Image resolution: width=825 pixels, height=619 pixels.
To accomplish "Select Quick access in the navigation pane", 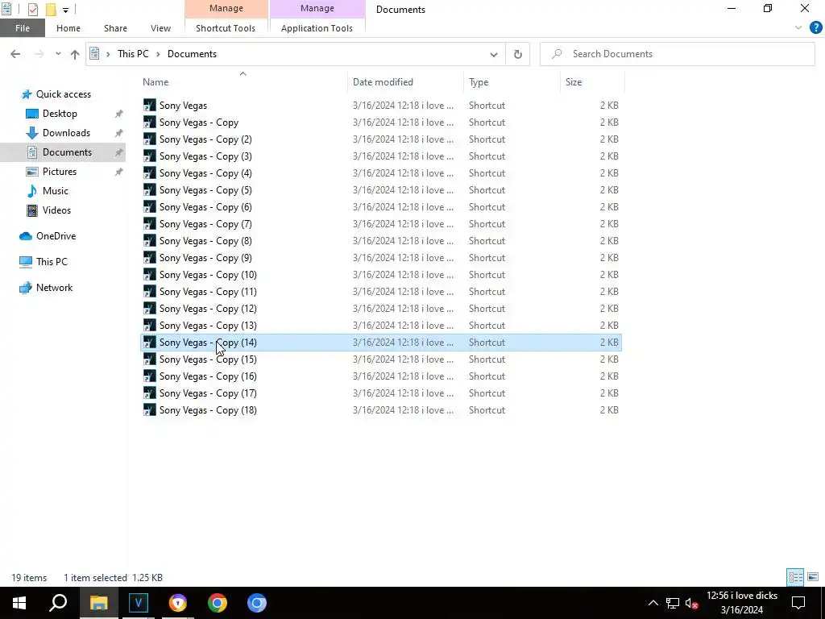I will [x=63, y=94].
